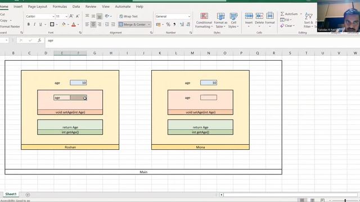The image size is (360, 202).
Task: Open the Formulas tab
Action: pyautogui.click(x=60, y=7)
